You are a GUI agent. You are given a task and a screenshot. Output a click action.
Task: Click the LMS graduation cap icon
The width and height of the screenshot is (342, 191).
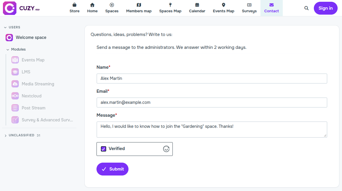click(x=15, y=72)
